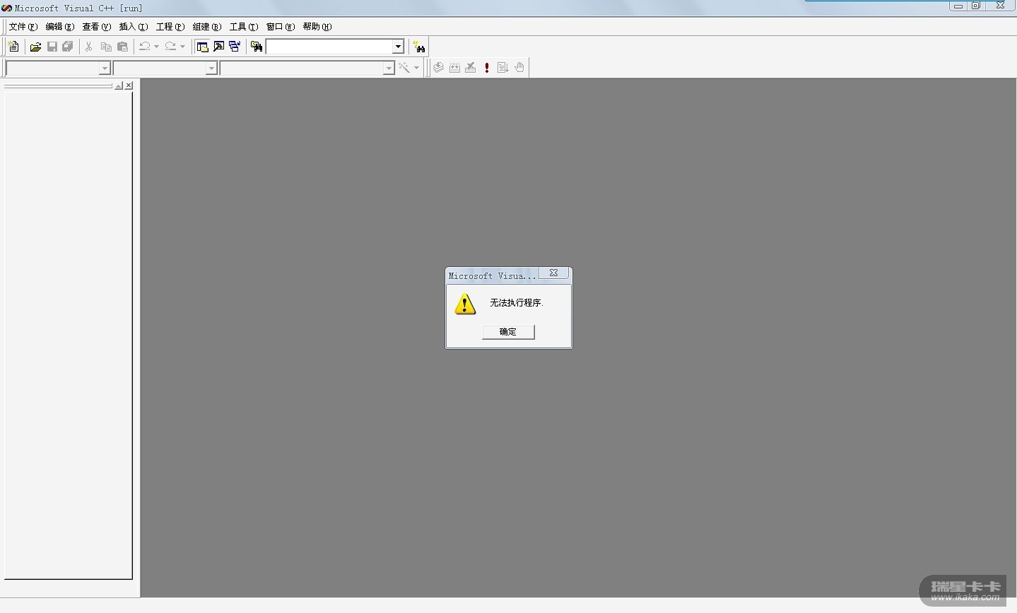The height and width of the screenshot is (613, 1017).
Task: Open the 工具 menu
Action: point(243,27)
